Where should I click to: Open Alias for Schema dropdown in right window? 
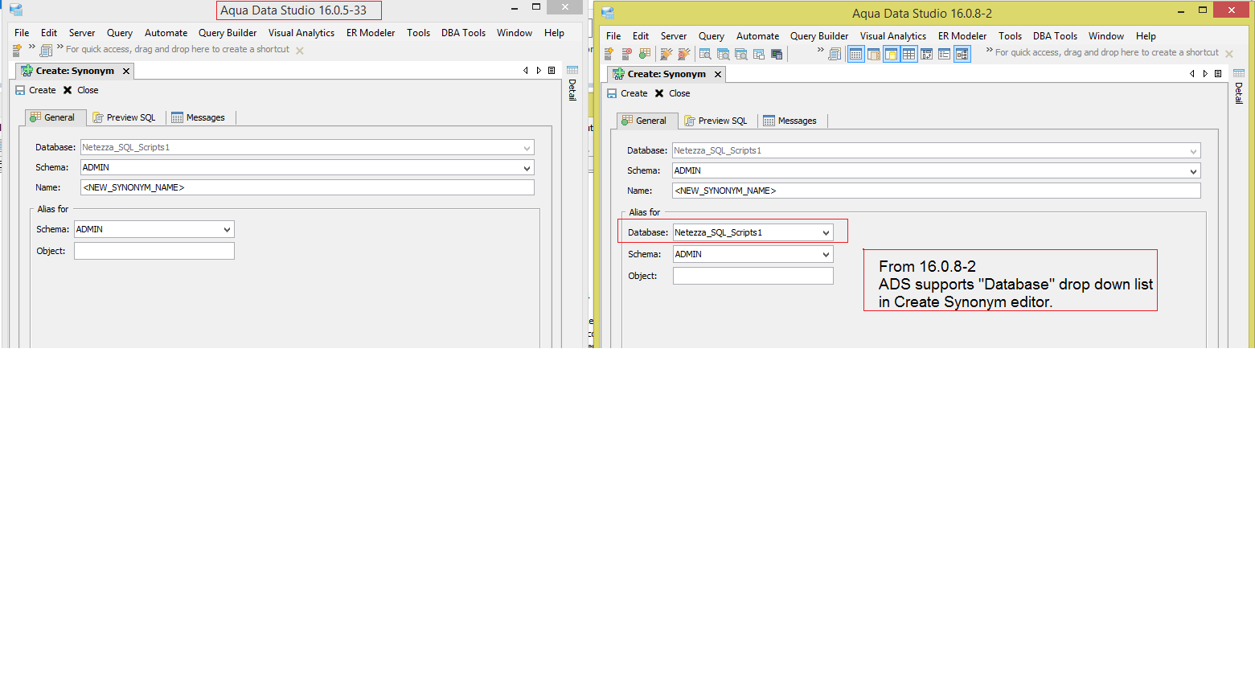pyautogui.click(x=826, y=254)
